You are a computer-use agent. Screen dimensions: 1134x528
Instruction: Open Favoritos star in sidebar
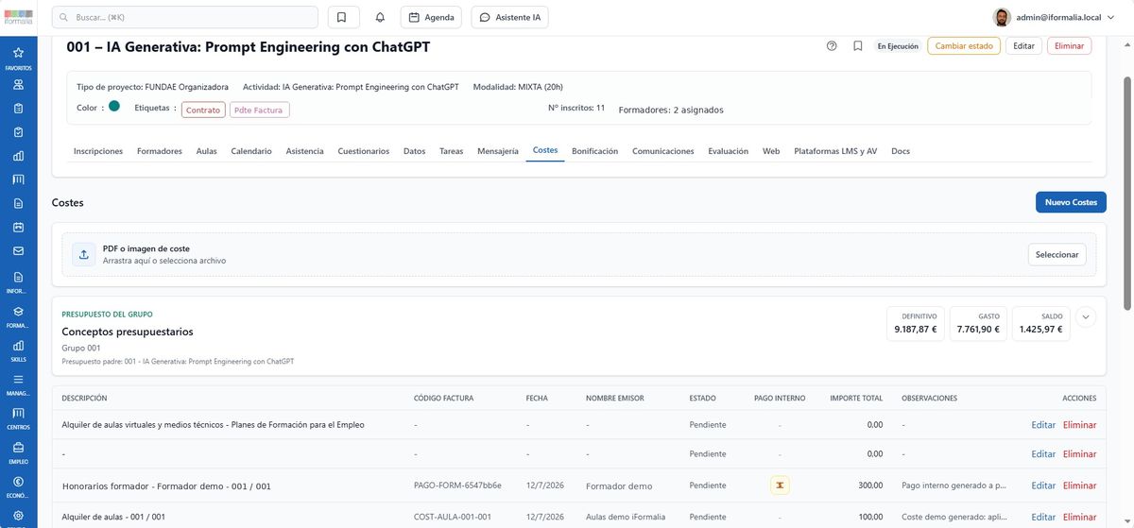pos(18,57)
